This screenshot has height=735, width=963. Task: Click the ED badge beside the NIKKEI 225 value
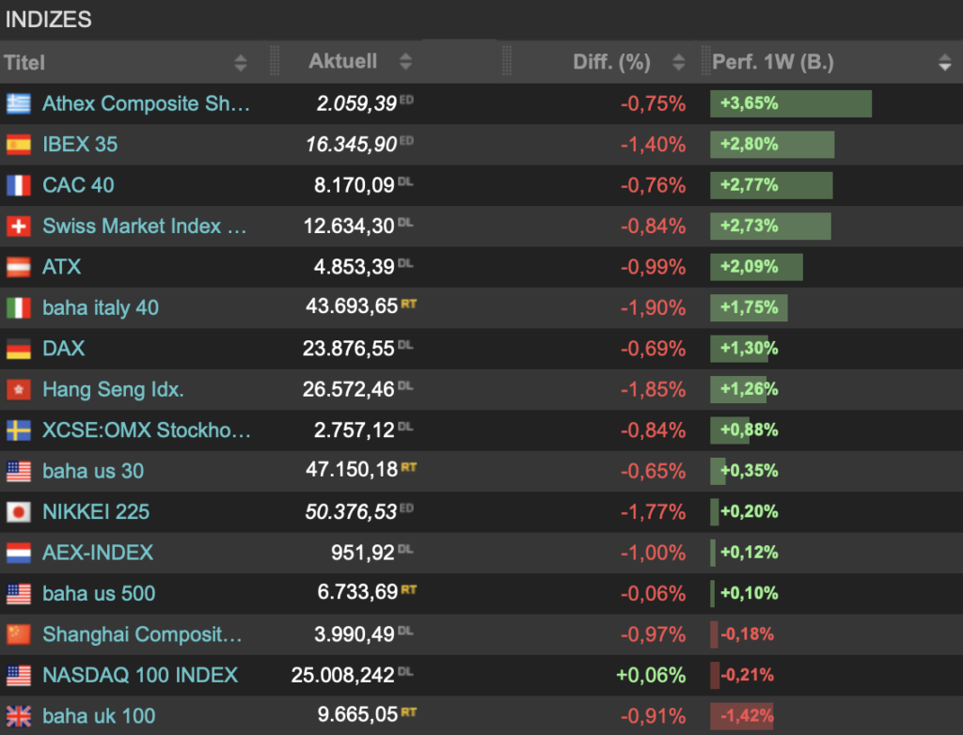click(x=409, y=507)
